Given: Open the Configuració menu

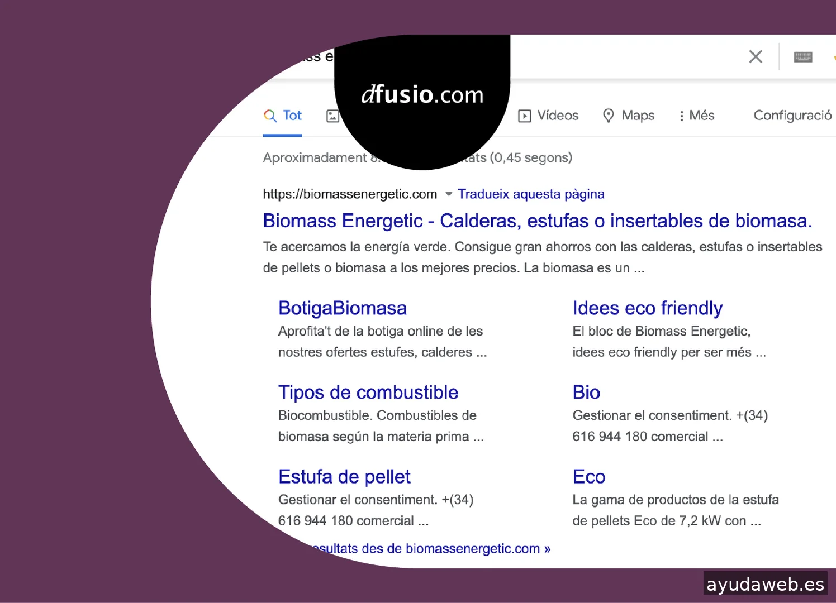Looking at the screenshot, I should [x=792, y=116].
